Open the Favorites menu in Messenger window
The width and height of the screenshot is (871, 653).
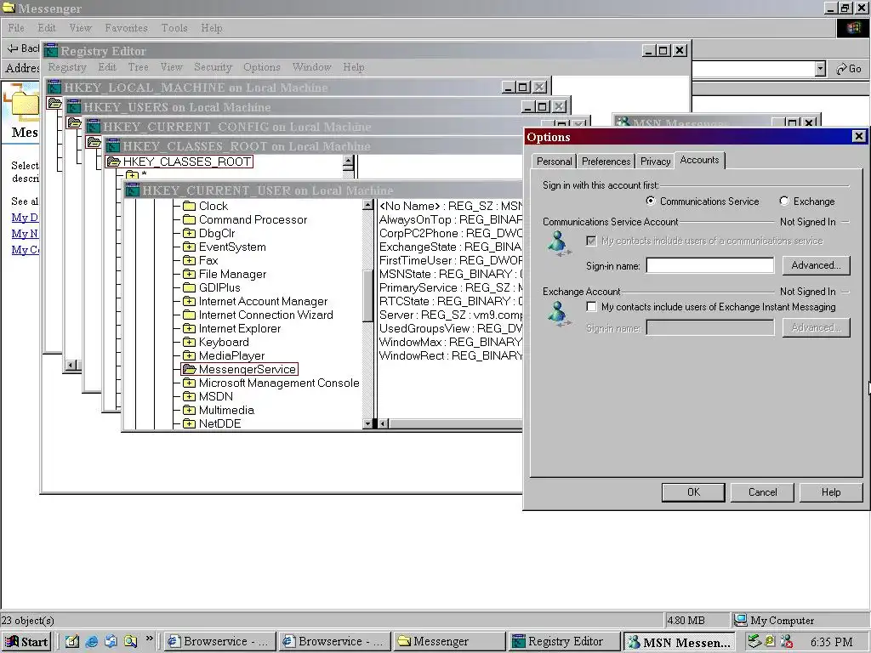click(126, 28)
